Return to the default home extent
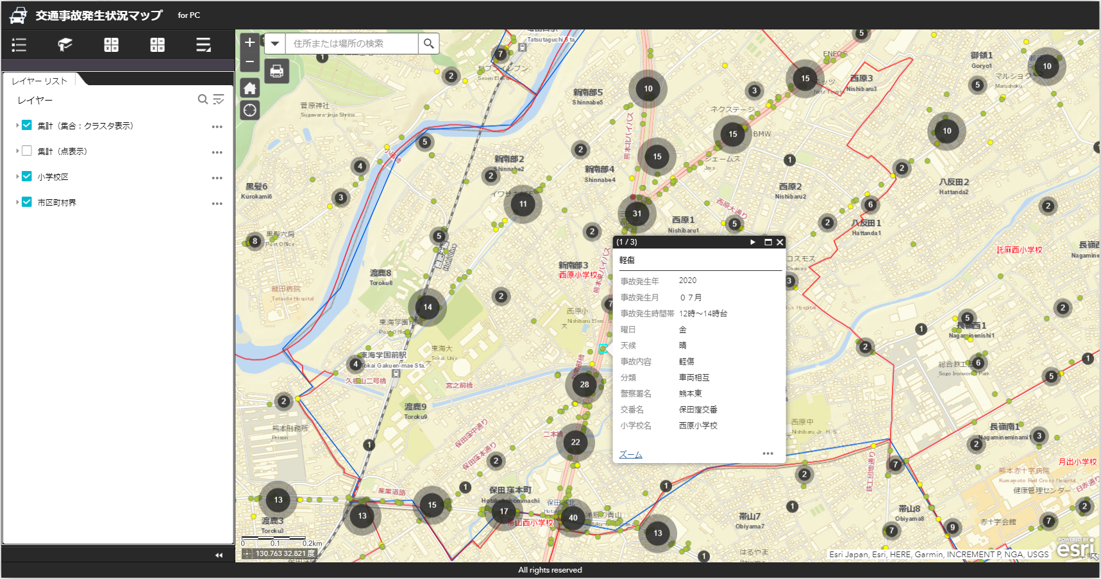The width and height of the screenshot is (1101, 579). click(249, 89)
